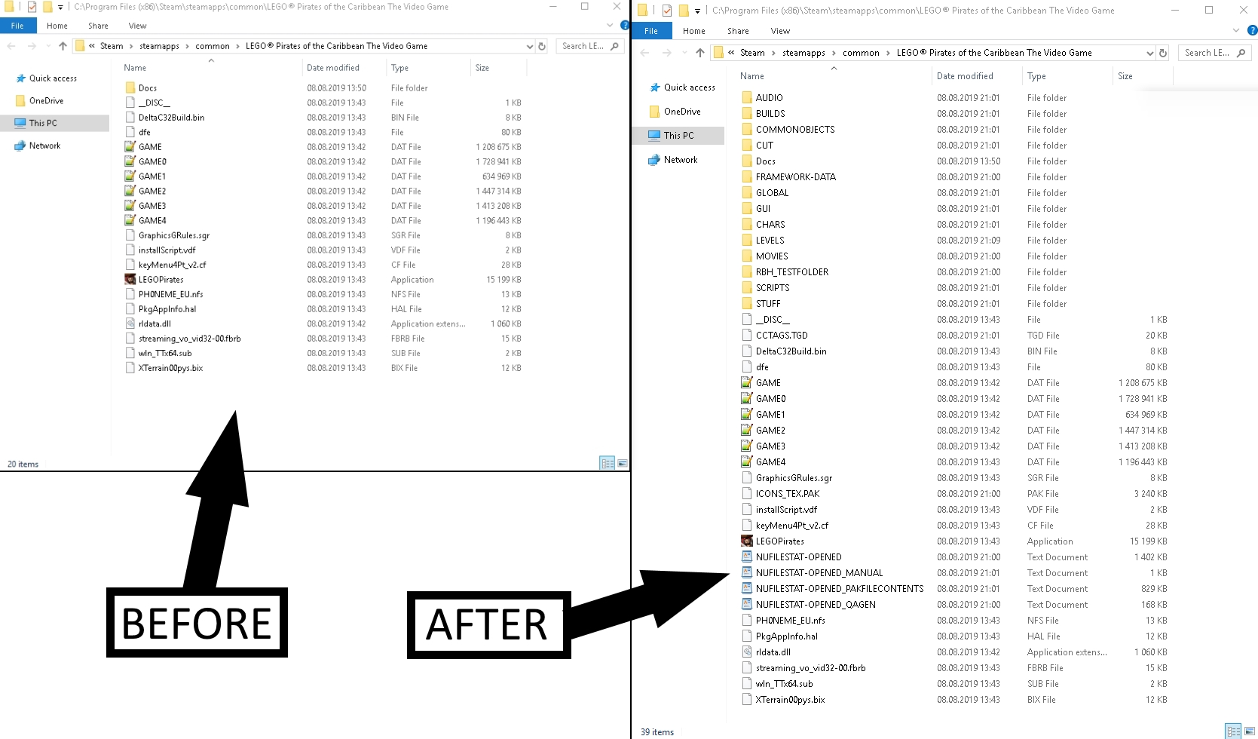Select the keyMenu4Pt_v2.cf file name in BEFORE window
The height and width of the screenshot is (739, 1258).
point(172,265)
